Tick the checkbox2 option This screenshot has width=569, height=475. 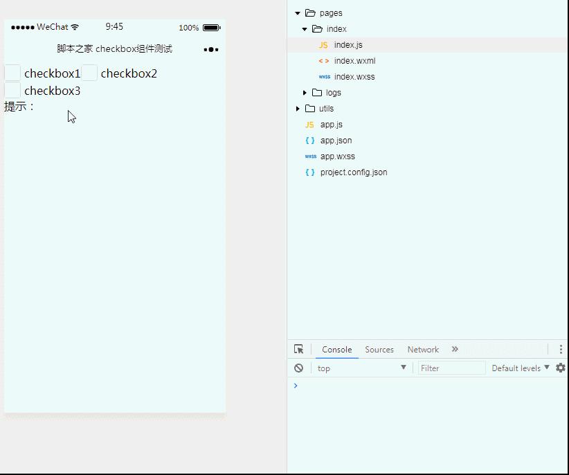(89, 73)
